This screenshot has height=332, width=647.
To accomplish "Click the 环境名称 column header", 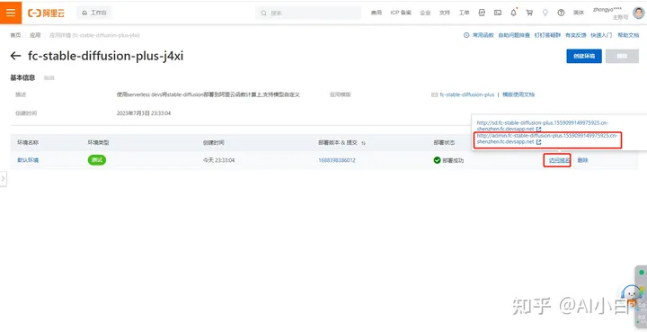I will [28, 142].
